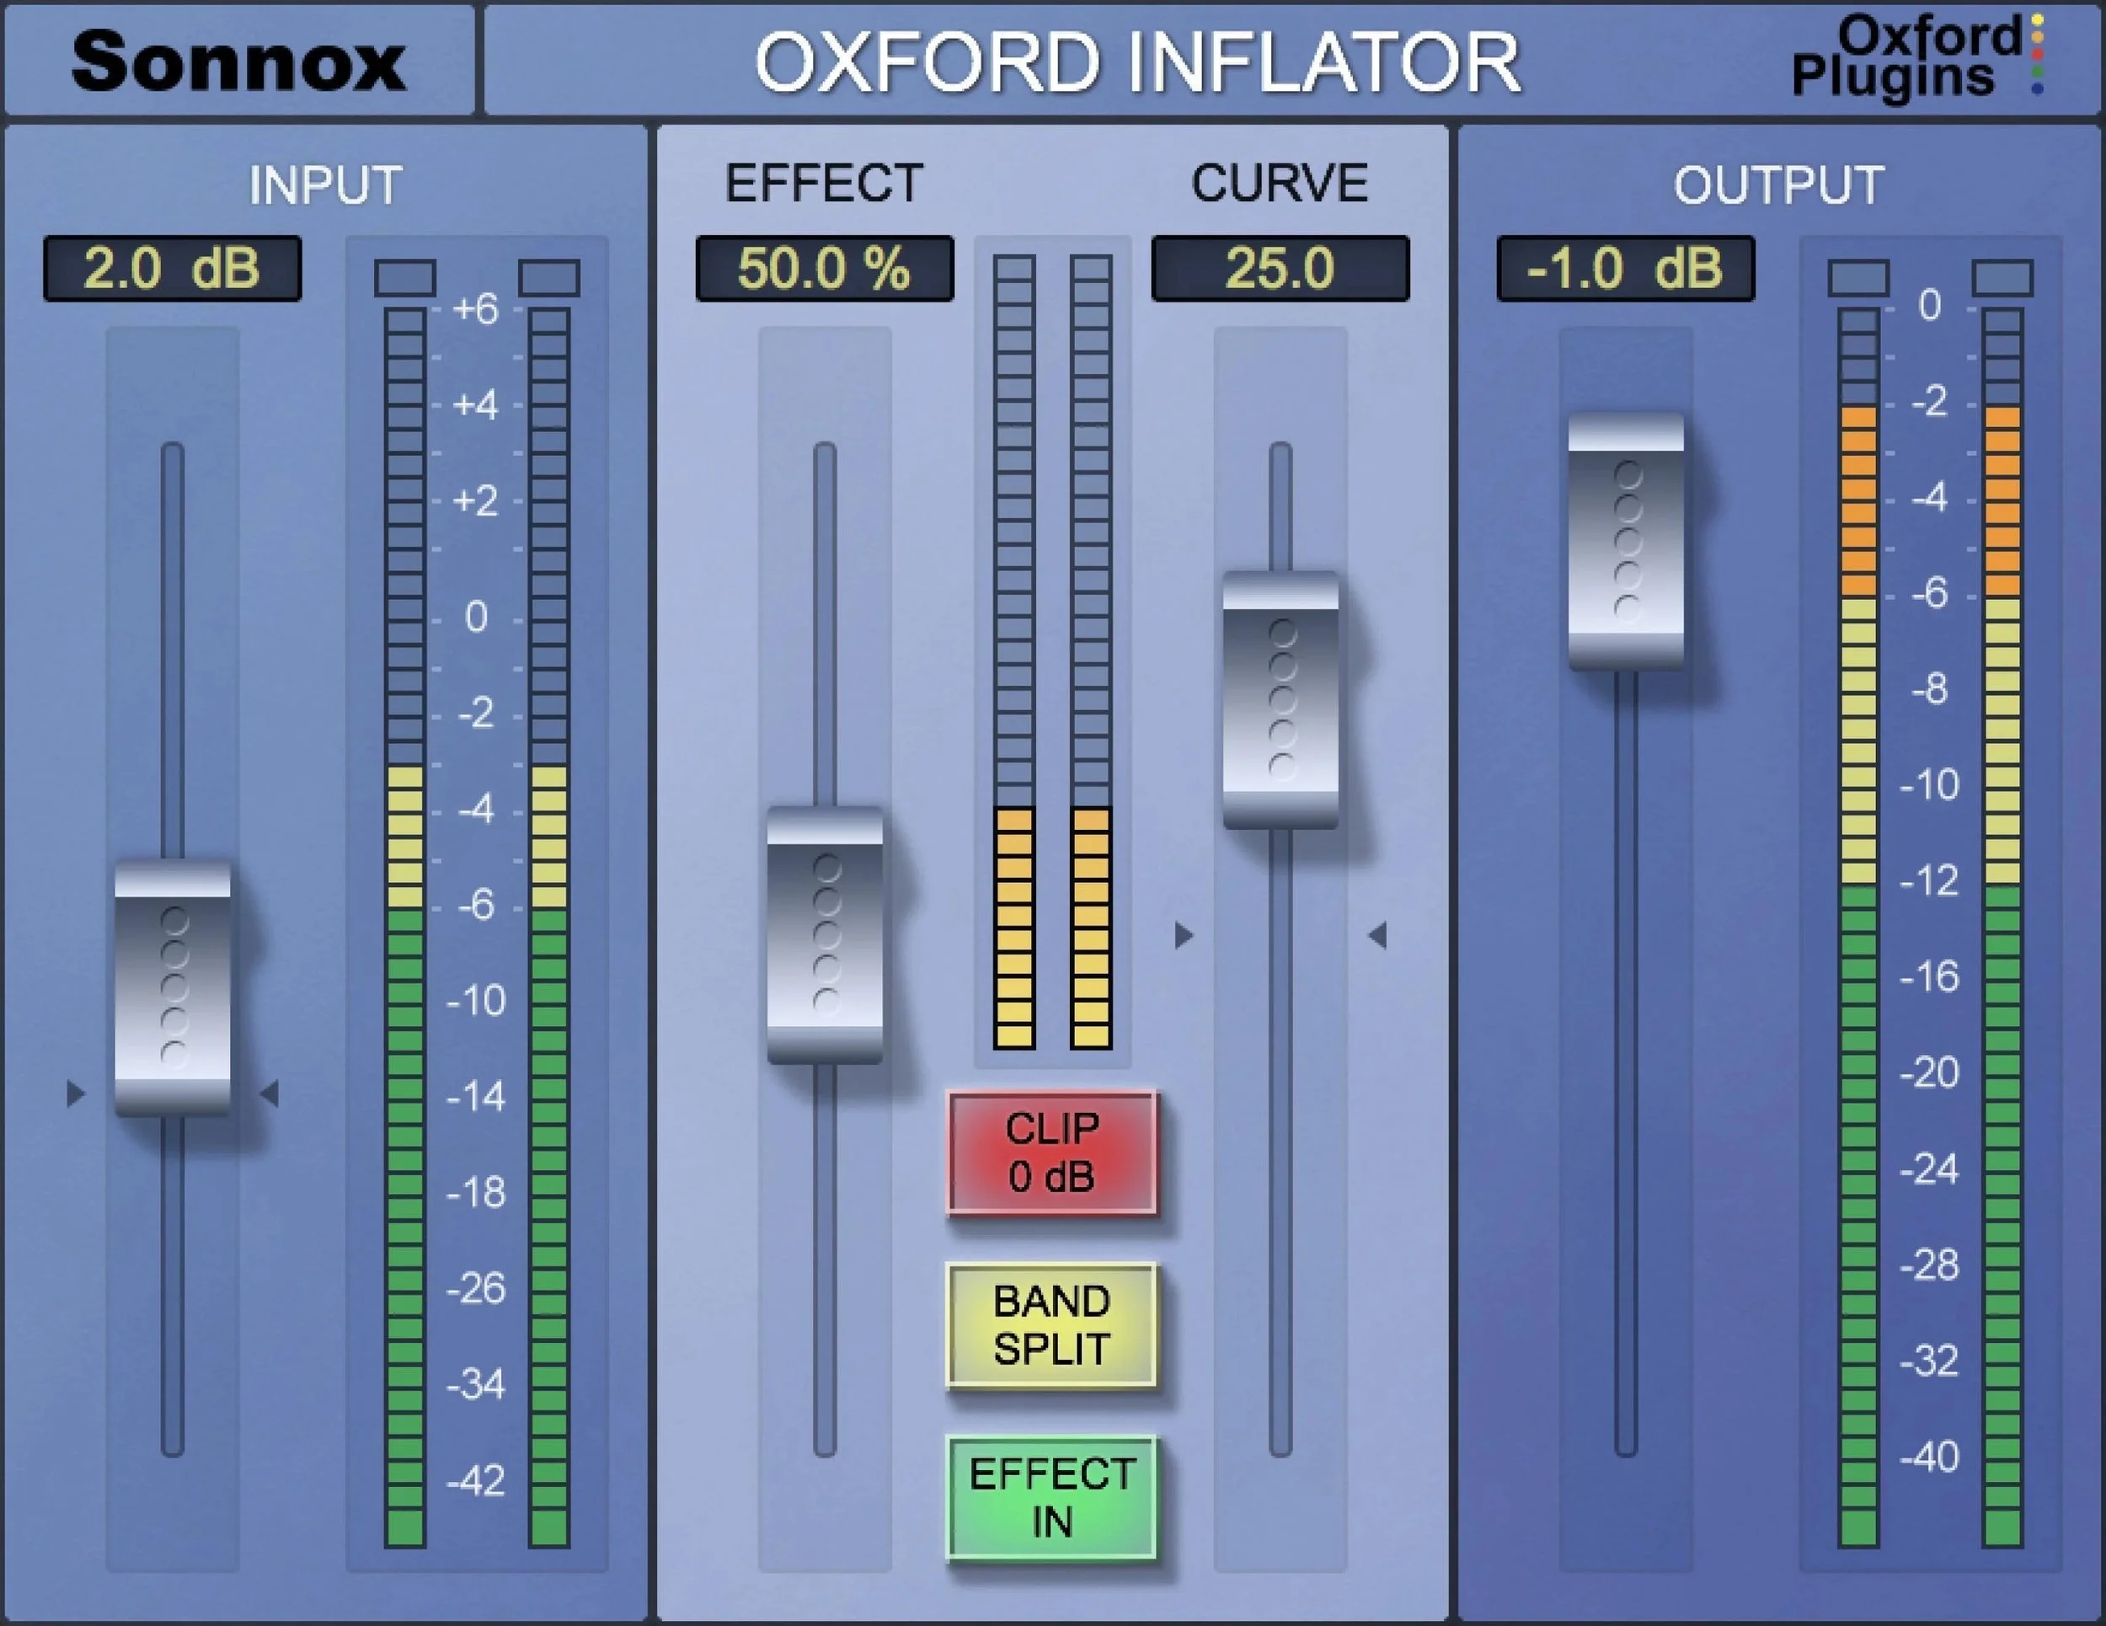Click the OXFORD INFLATOR title banner
Image resolution: width=2106 pixels, height=1626 pixels.
[x=1138, y=60]
